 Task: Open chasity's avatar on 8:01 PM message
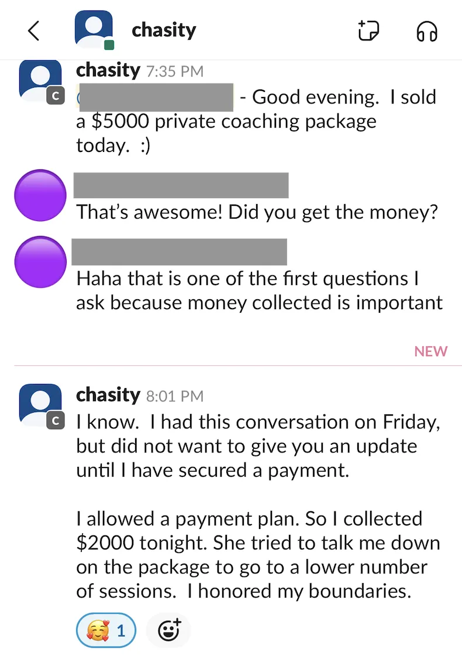40,404
